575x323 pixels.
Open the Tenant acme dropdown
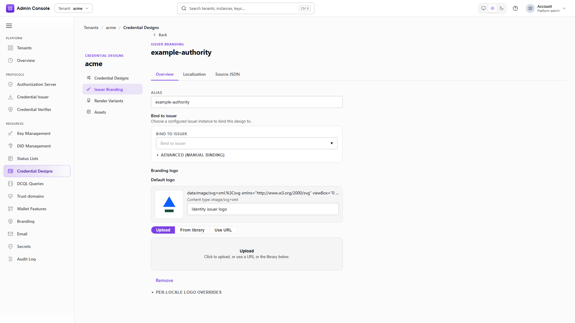[74, 8]
